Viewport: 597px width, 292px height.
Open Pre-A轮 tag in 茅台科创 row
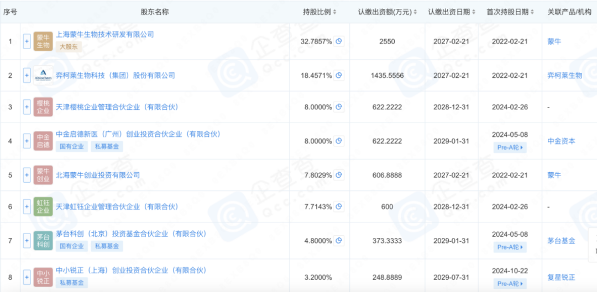(510, 247)
